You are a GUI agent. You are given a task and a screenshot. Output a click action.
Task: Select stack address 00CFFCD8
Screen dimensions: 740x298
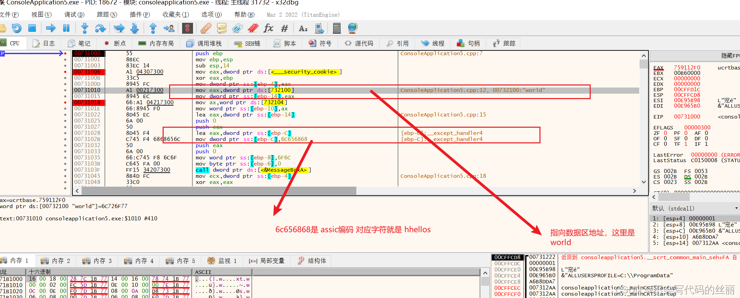click(507, 257)
